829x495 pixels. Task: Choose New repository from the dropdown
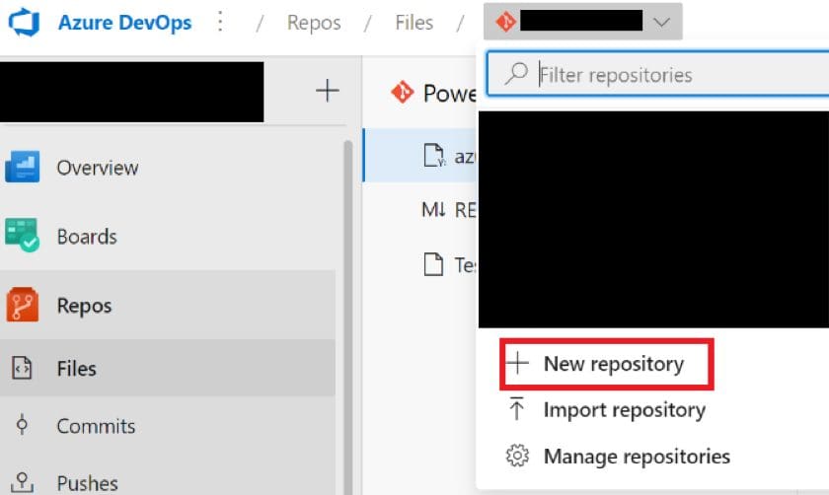[612, 364]
